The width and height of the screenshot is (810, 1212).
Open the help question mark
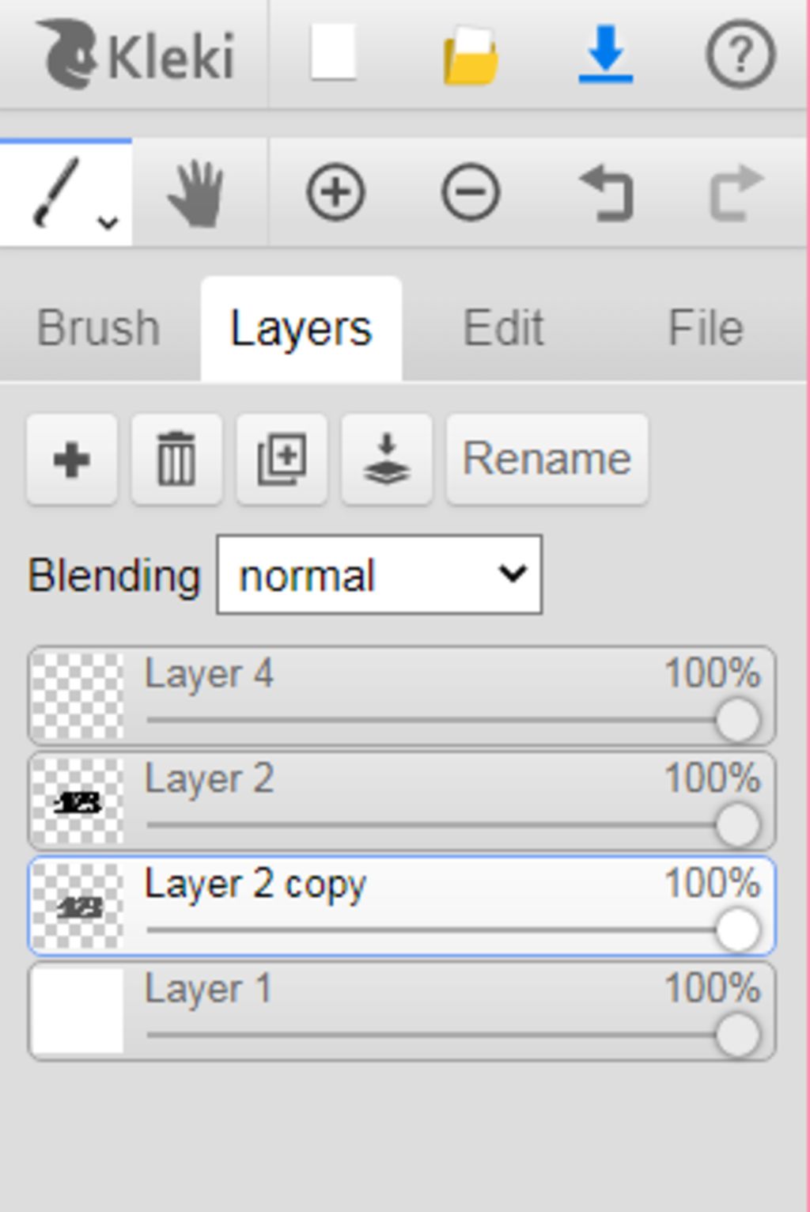click(x=740, y=54)
